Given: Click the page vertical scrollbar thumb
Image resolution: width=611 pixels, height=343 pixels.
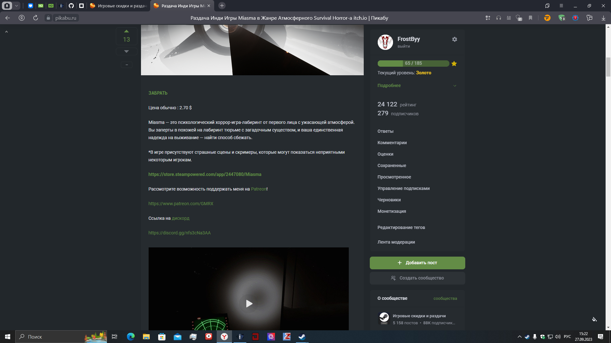Looking at the screenshot, I should pyautogui.click(x=608, y=67).
